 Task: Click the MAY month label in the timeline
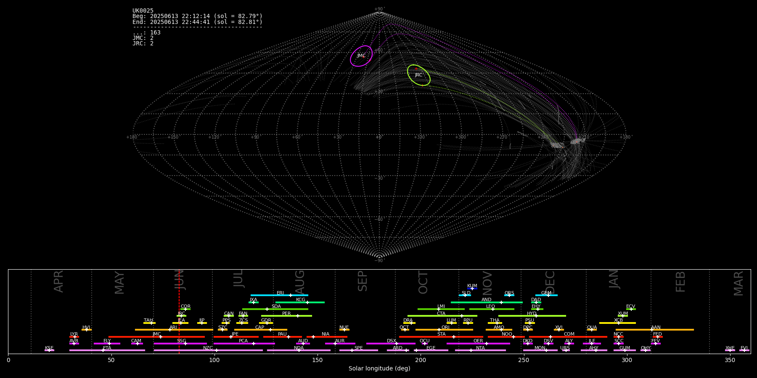pos(119,283)
